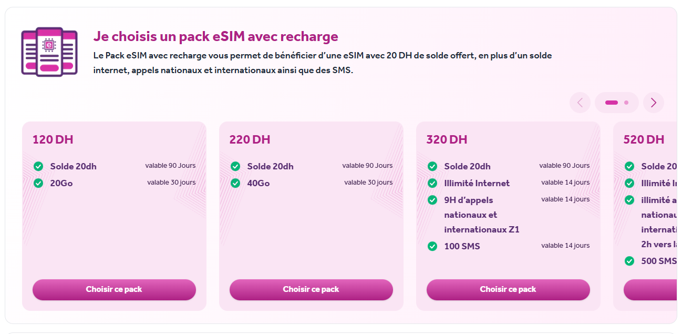Click checkmark beside 100 SMS
This screenshot has width=682, height=334.
coord(432,246)
